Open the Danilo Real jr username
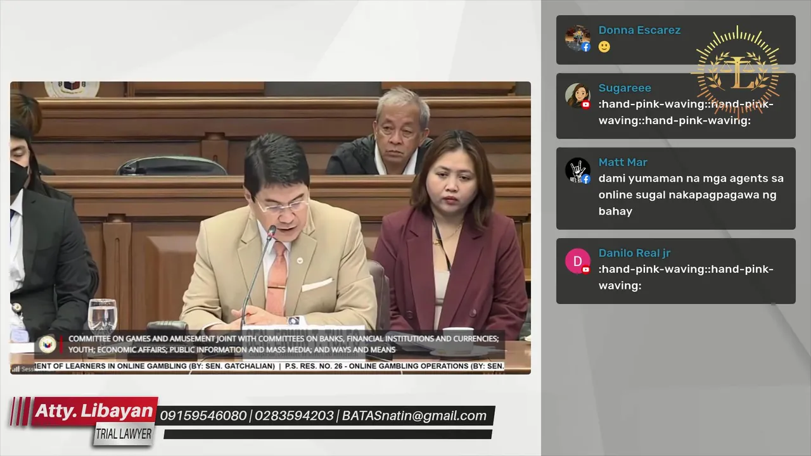Image resolution: width=811 pixels, height=456 pixels. coord(634,253)
